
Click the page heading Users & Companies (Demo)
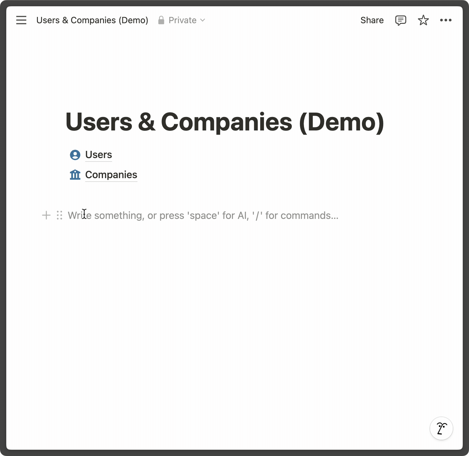coord(224,122)
